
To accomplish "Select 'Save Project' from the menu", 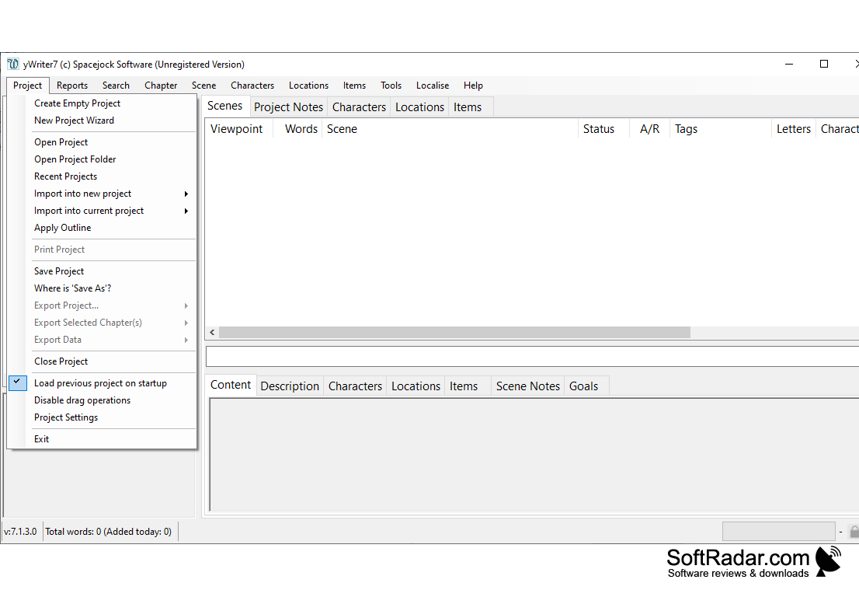I will (59, 271).
